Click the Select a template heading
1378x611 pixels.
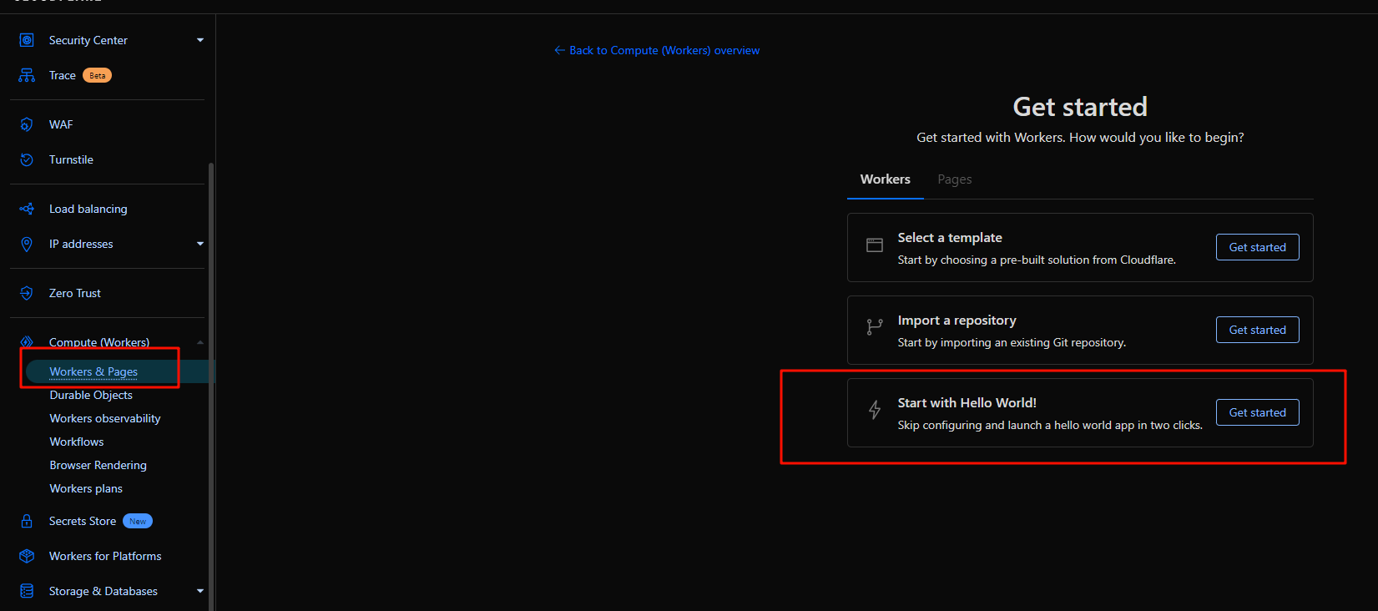point(950,238)
